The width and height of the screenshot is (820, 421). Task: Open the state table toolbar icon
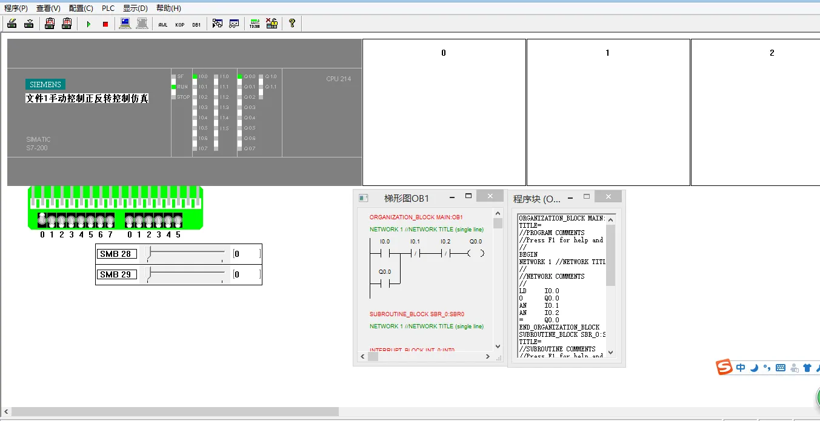click(x=217, y=24)
